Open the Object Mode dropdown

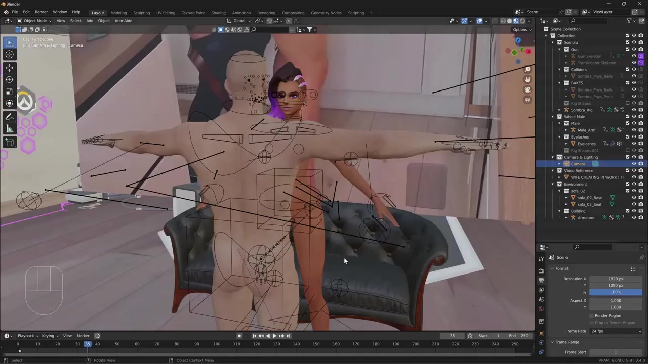coord(34,21)
